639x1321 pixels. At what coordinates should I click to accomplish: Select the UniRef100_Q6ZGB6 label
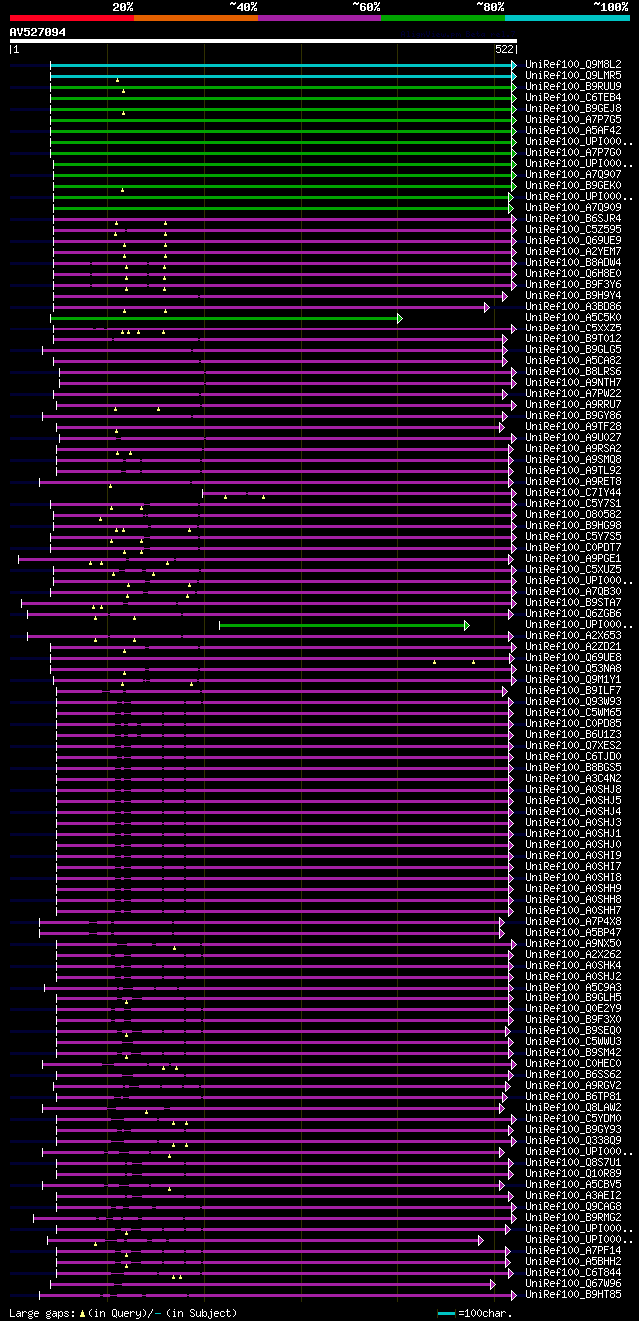[x=573, y=614]
